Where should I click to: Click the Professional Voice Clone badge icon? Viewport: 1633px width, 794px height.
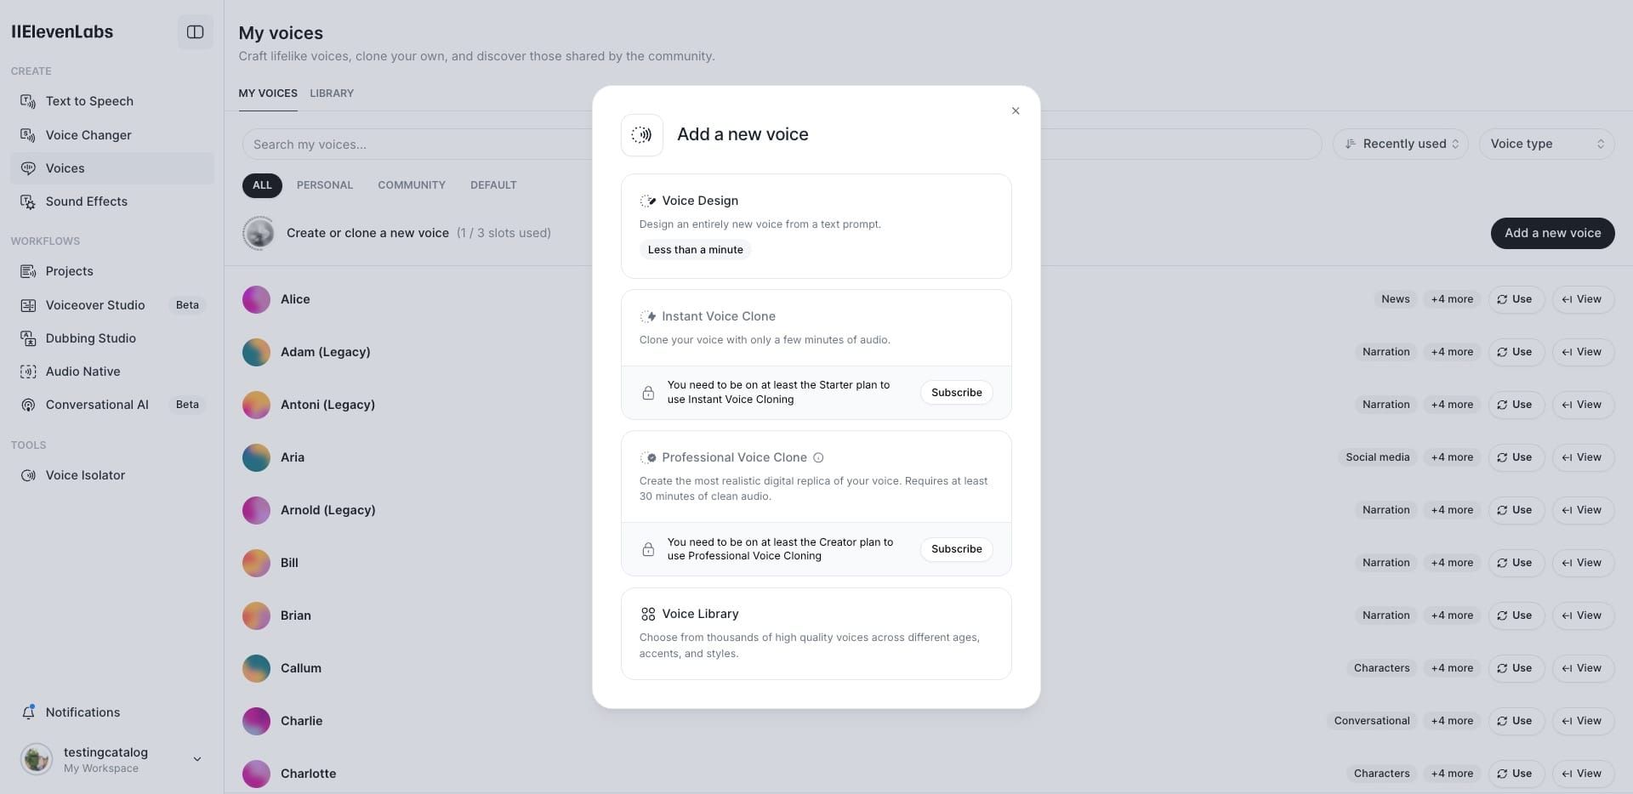click(648, 457)
